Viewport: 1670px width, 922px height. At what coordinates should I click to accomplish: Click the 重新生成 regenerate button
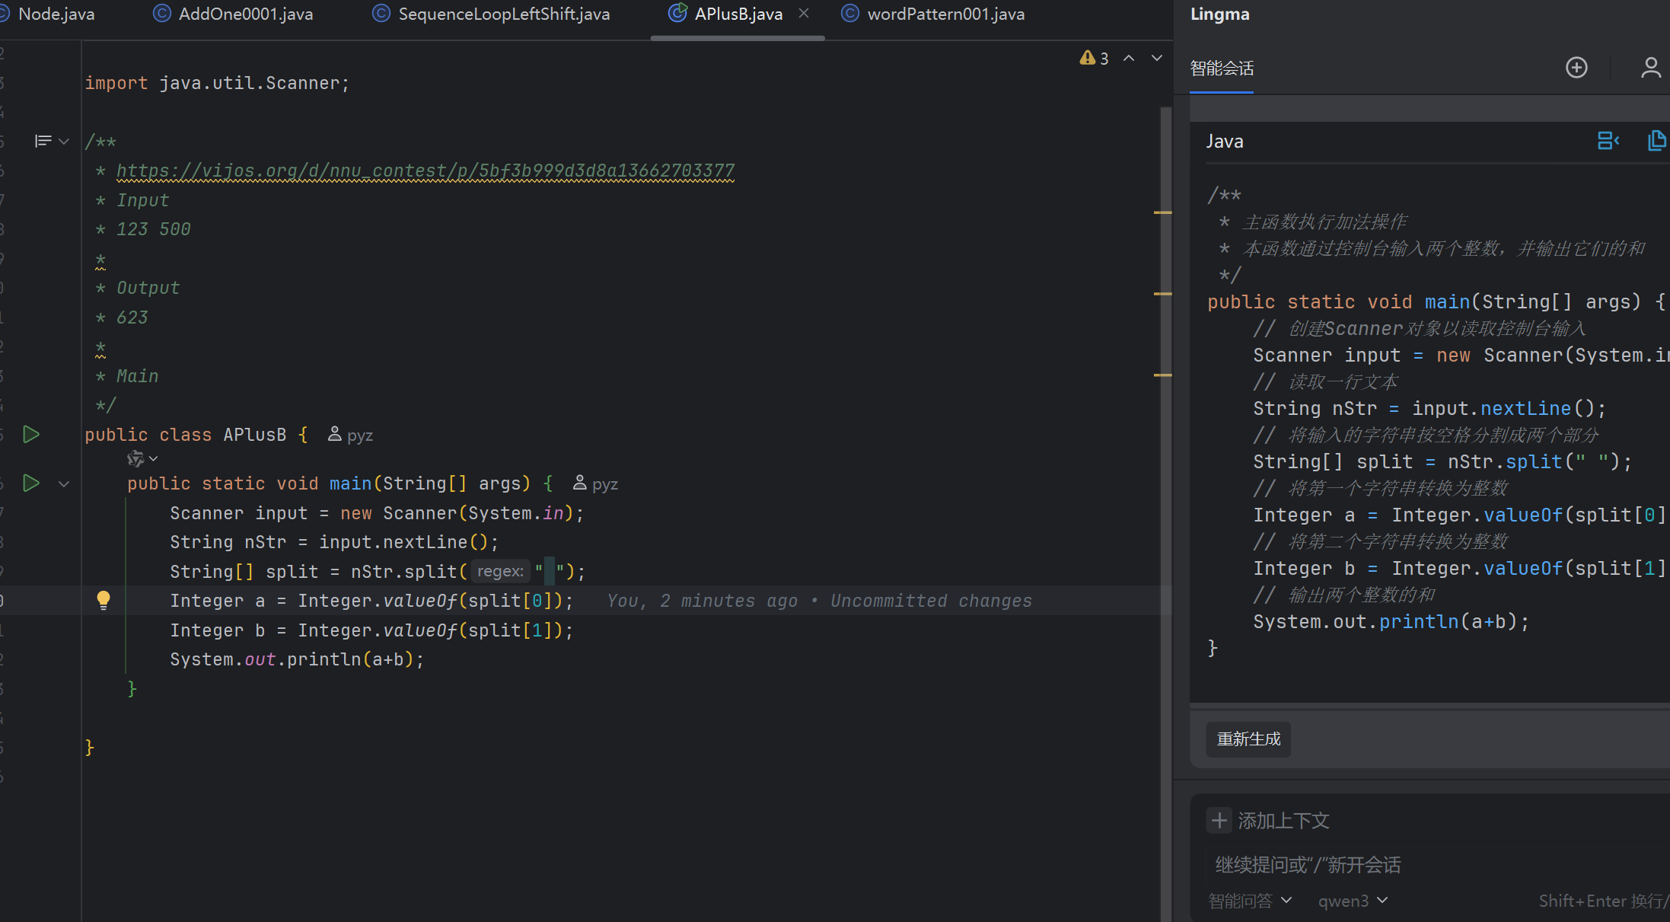1248,739
